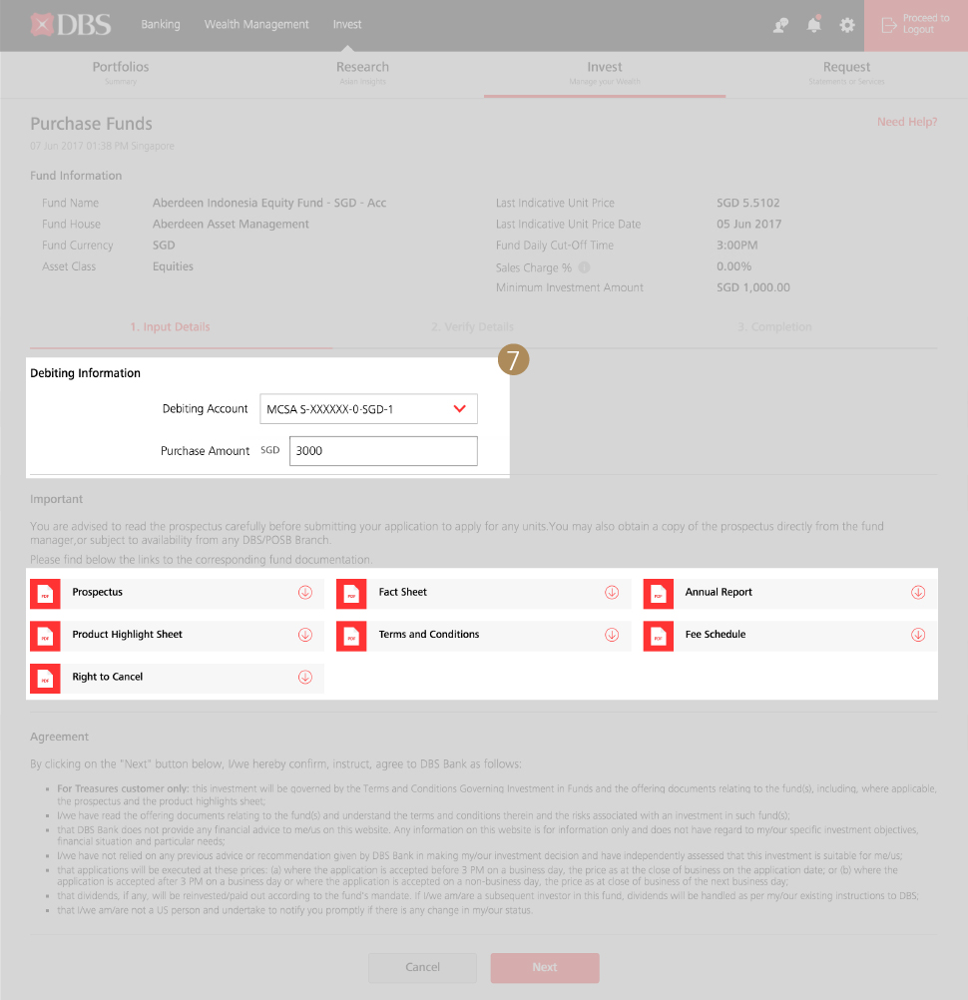The height and width of the screenshot is (1000, 968).
Task: Download the Fact Sheet arrow icon
Action: 612,593
